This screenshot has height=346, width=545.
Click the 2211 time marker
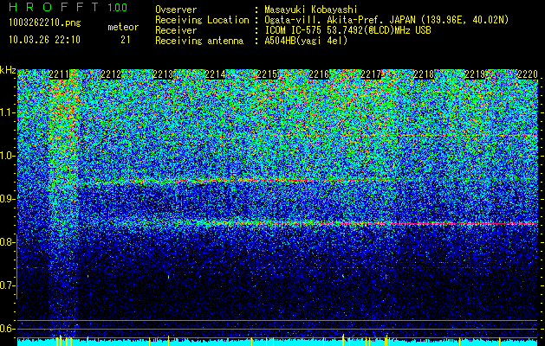59,74
